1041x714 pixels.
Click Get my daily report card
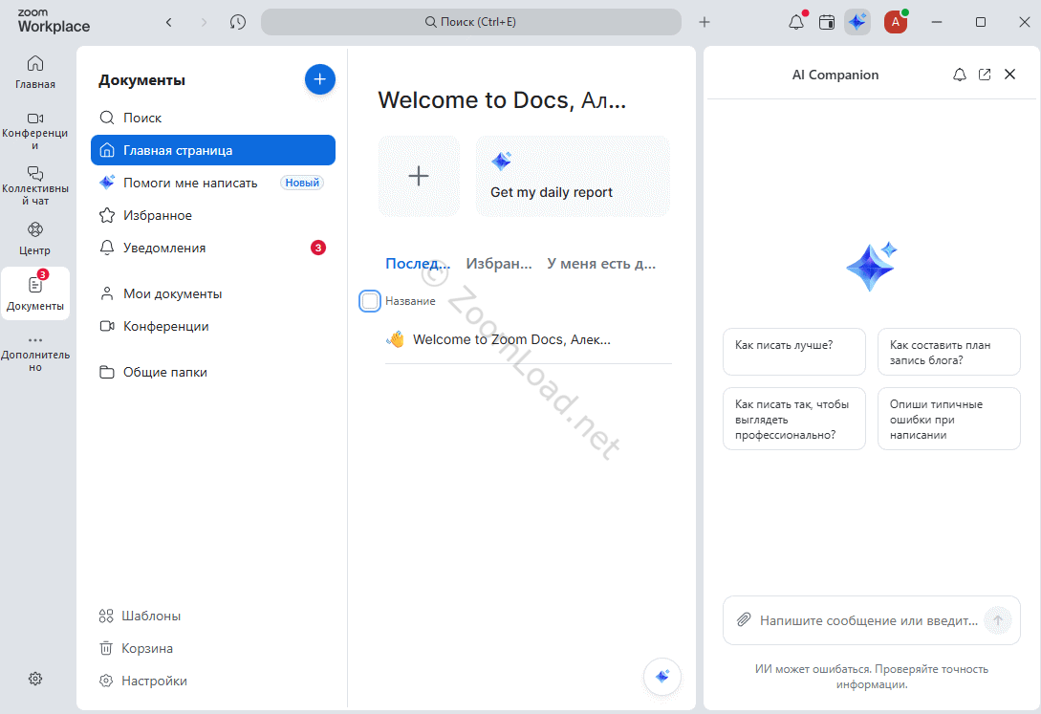pos(573,176)
